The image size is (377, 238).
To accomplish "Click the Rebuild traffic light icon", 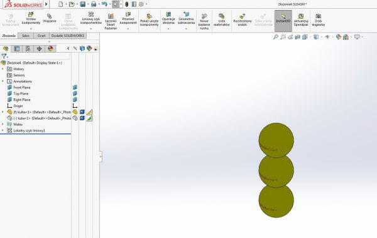I will (127, 4).
